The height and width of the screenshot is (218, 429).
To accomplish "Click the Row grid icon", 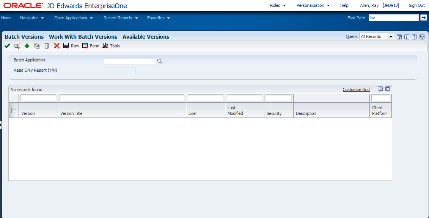I will [x=66, y=45].
